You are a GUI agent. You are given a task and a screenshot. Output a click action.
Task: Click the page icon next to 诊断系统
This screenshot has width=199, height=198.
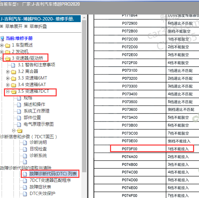[x=25, y=156]
